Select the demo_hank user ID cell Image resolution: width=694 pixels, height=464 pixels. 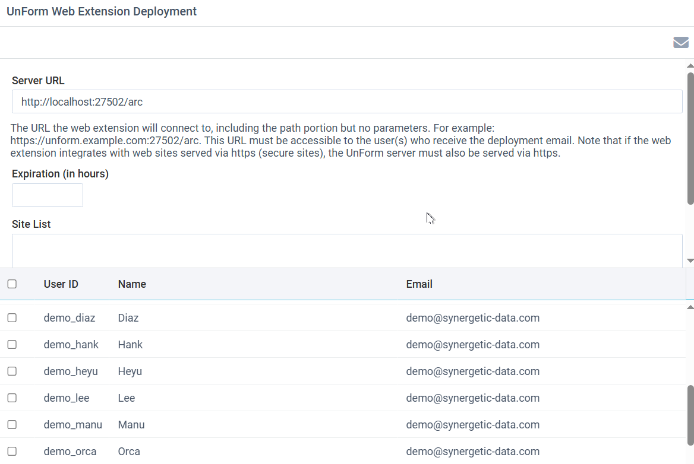71,344
